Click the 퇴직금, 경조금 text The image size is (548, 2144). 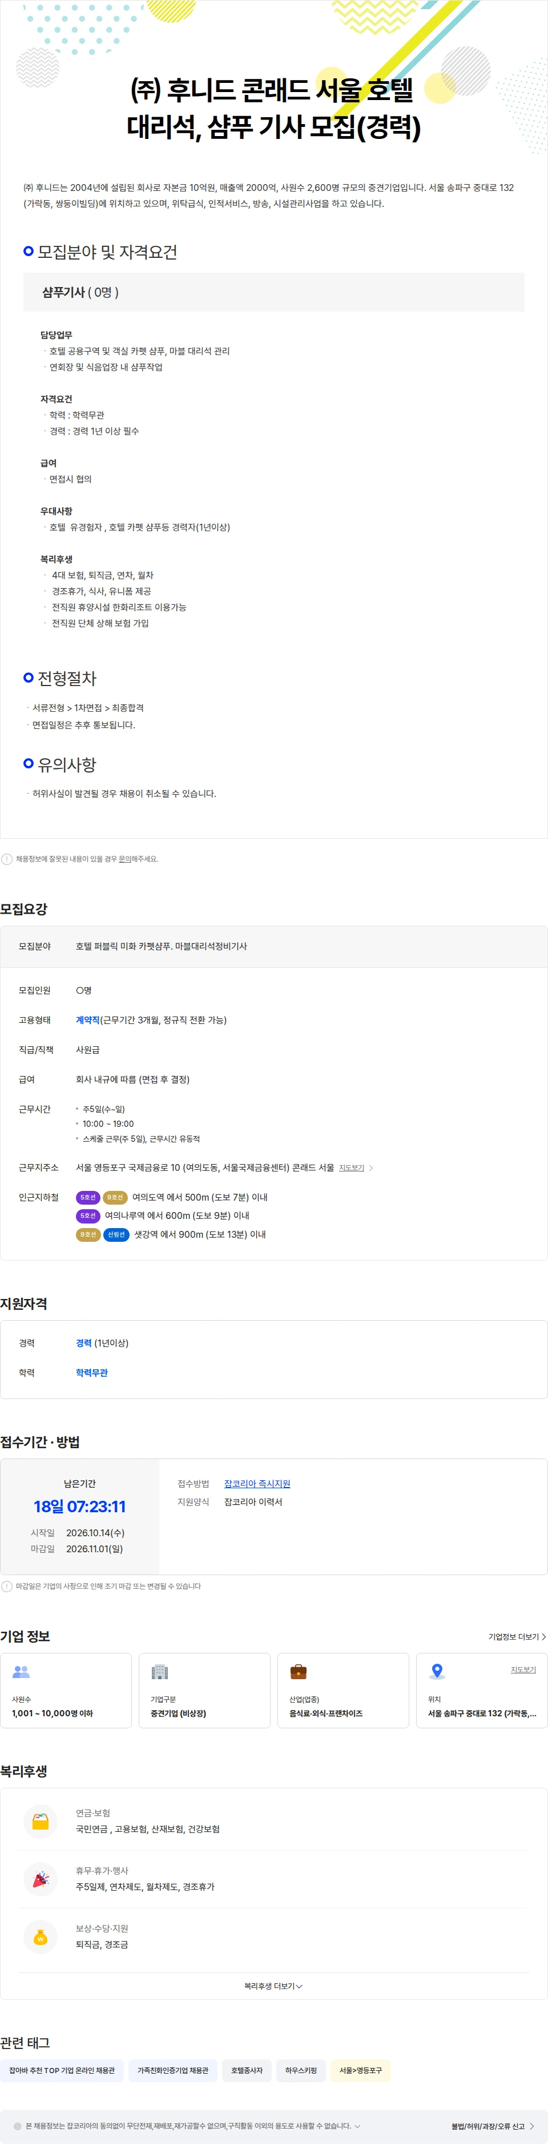[x=102, y=1944]
